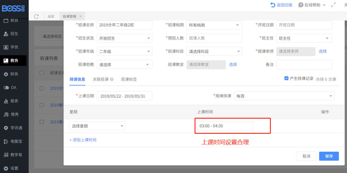This screenshot has height=173, width=347.
Task: Open the 招生 sidebar icon
Action: point(6,34)
